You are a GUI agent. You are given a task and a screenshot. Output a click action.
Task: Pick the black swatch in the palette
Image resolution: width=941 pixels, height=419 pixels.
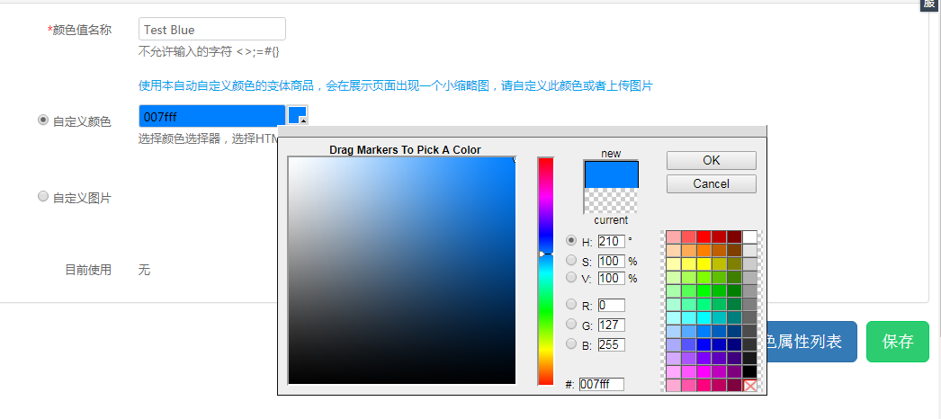coord(749,371)
